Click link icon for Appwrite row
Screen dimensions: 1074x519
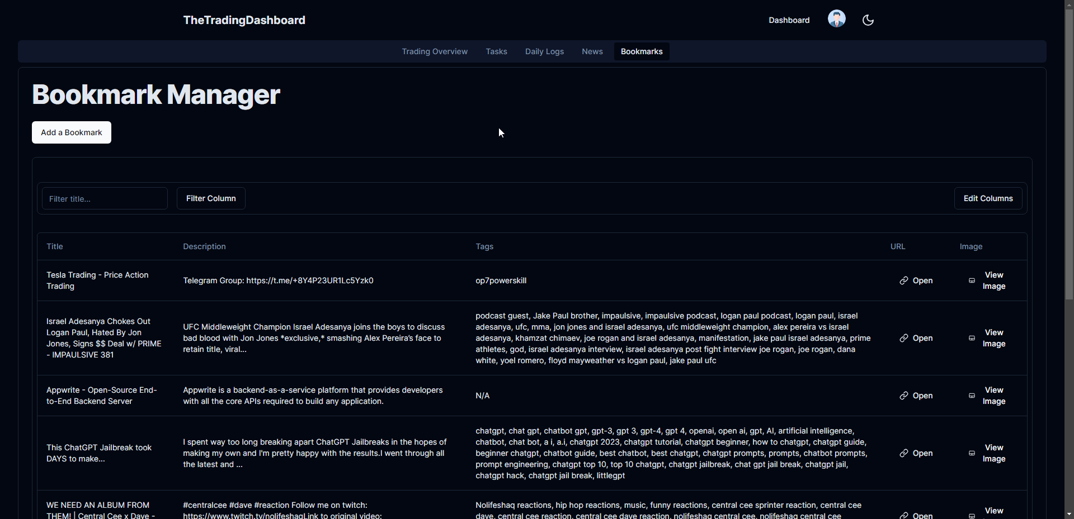[904, 396]
